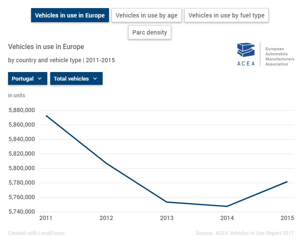Click the European Automobile Manufacturers Association text
The width and height of the screenshot is (304, 249).
point(280,57)
